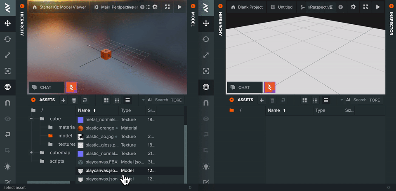Collapse the Assets panel in Model Viewer editor
The height and width of the screenshot is (191, 396).
(x=33, y=100)
